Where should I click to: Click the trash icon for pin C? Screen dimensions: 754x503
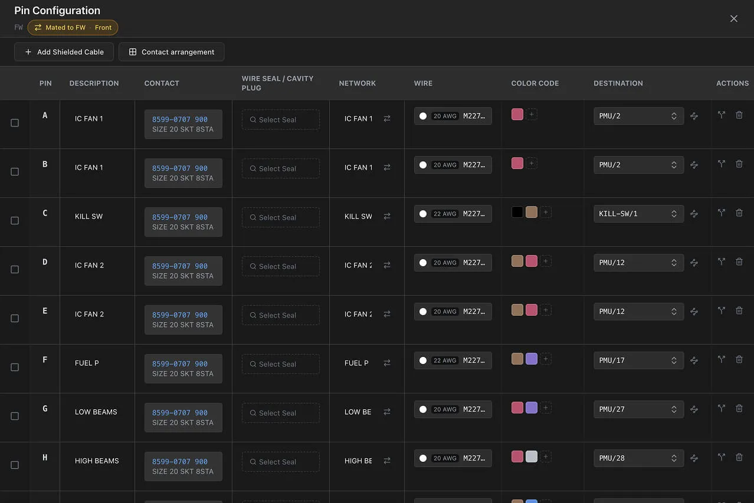point(739,213)
